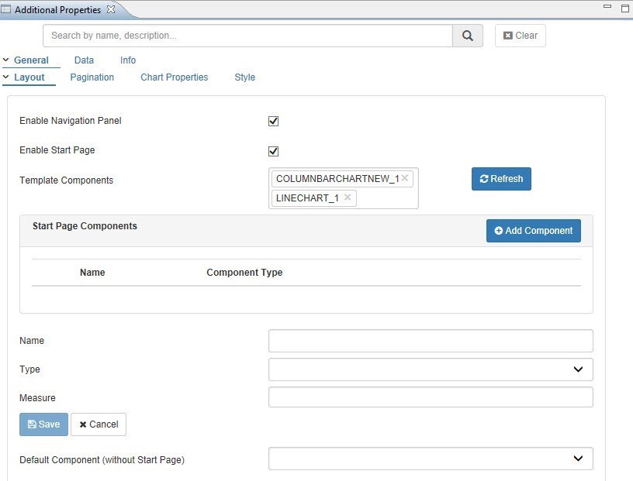Click Refresh template components button

501,179
